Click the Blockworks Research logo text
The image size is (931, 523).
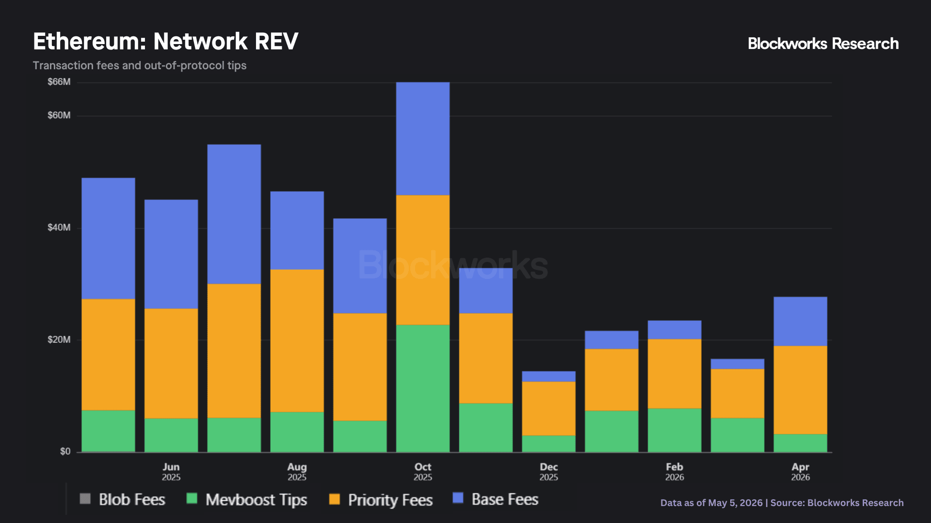click(x=823, y=44)
